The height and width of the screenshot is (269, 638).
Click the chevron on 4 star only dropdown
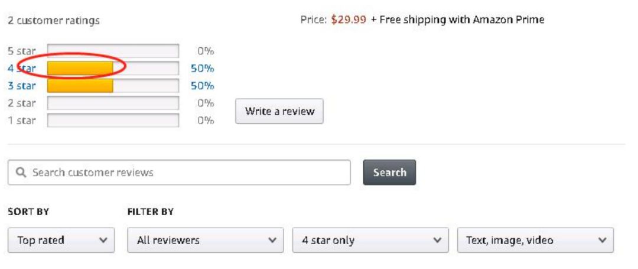[x=437, y=240]
